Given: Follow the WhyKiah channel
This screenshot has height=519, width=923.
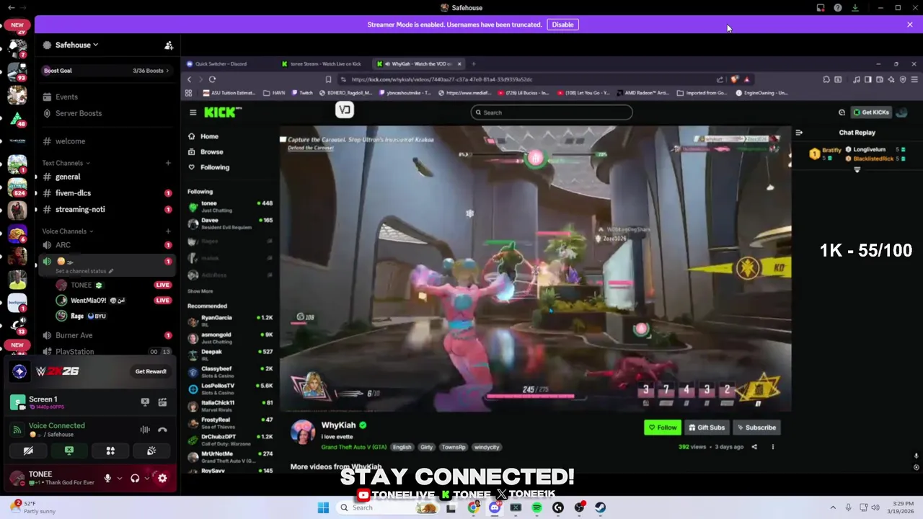Looking at the screenshot, I should tap(662, 428).
